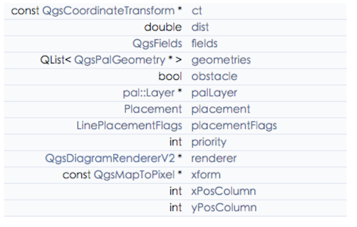Click the xPosColumn member link
The image size is (357, 227).
(224, 191)
